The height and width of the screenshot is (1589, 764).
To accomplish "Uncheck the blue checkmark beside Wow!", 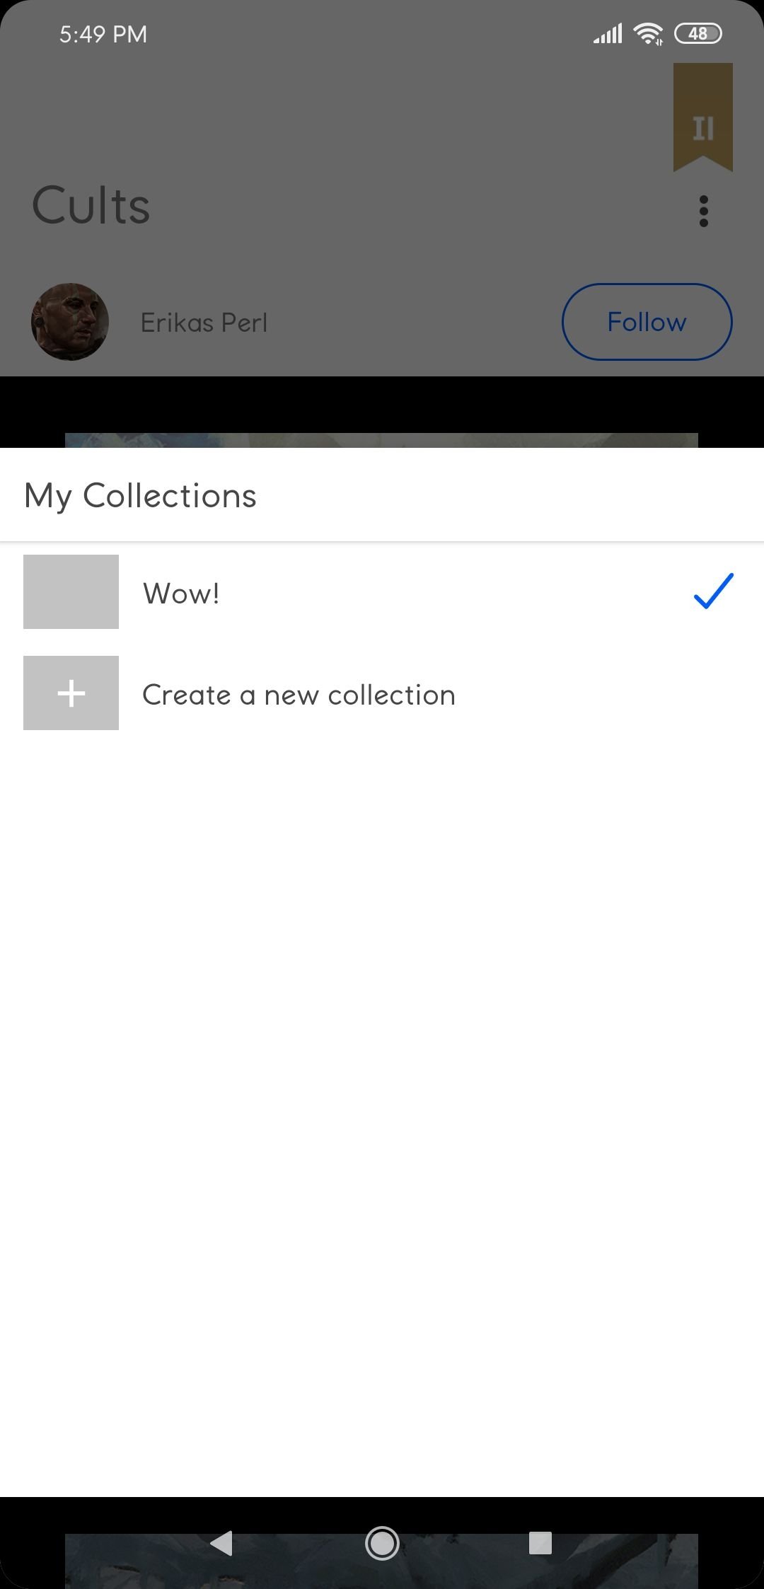I will tap(713, 591).
